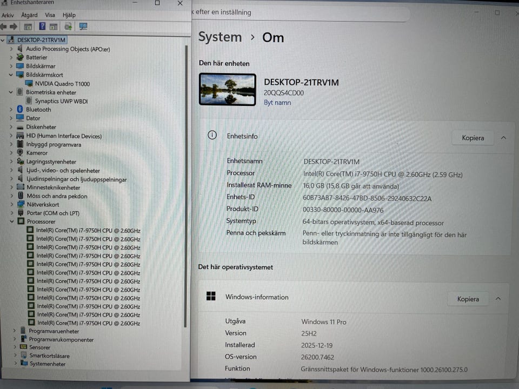519x389 pixels.
Task: Open the Visa menu
Action: (50, 15)
